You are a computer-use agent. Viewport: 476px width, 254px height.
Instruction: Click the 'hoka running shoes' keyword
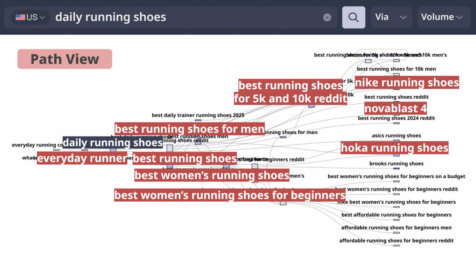[x=394, y=148]
